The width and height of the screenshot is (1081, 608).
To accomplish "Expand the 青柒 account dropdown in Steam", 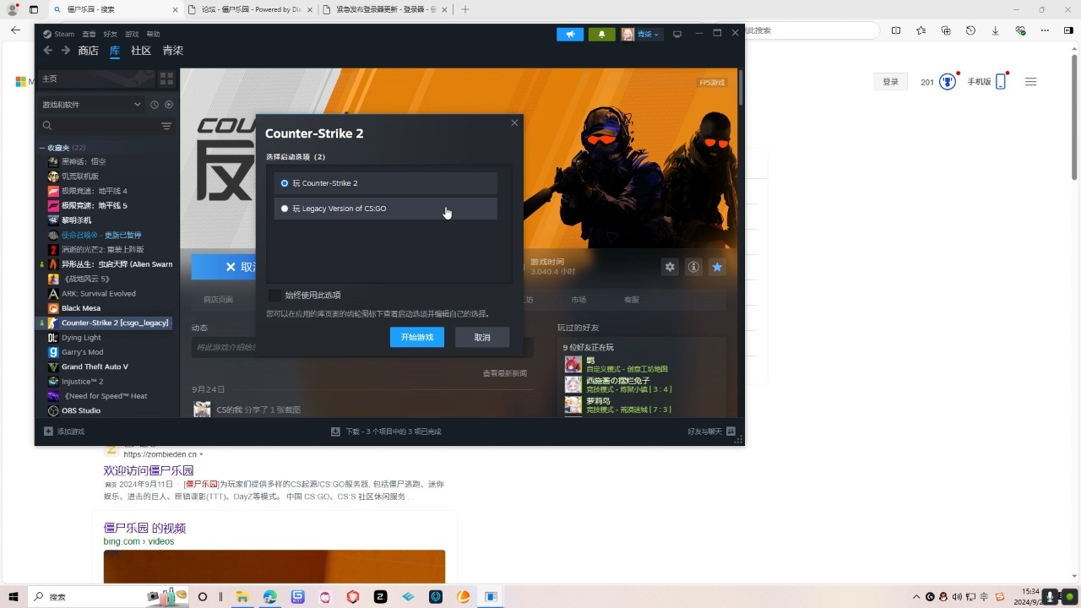I will pos(641,34).
